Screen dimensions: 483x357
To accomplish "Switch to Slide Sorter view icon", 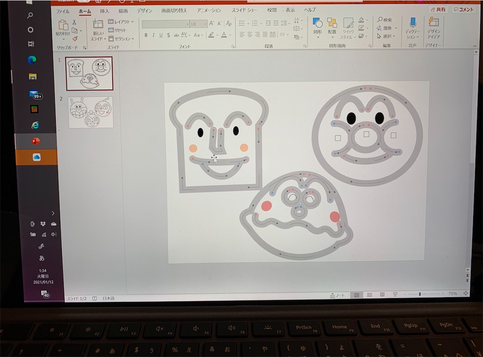I will 369,295.
